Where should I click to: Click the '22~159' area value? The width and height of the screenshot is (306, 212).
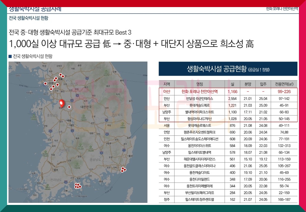click(284, 193)
